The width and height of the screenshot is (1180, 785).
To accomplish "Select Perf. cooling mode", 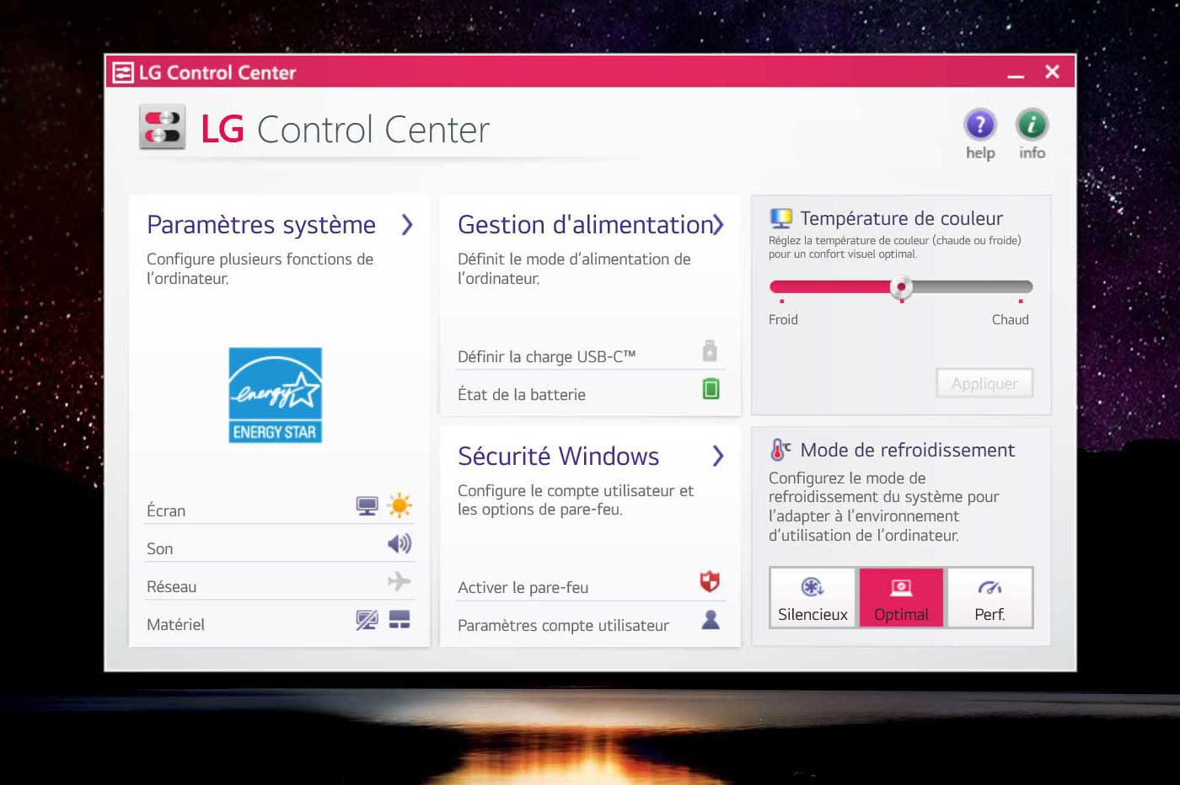I will tap(990, 598).
